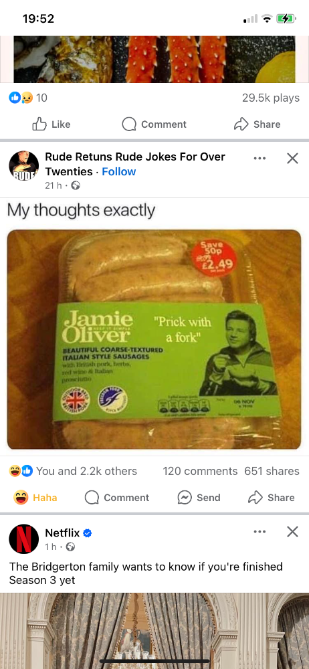See who reacted: You and 2.2k others
309x669 pixels.
point(74,471)
